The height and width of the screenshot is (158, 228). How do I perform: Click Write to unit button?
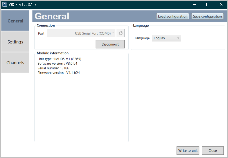[188, 150]
